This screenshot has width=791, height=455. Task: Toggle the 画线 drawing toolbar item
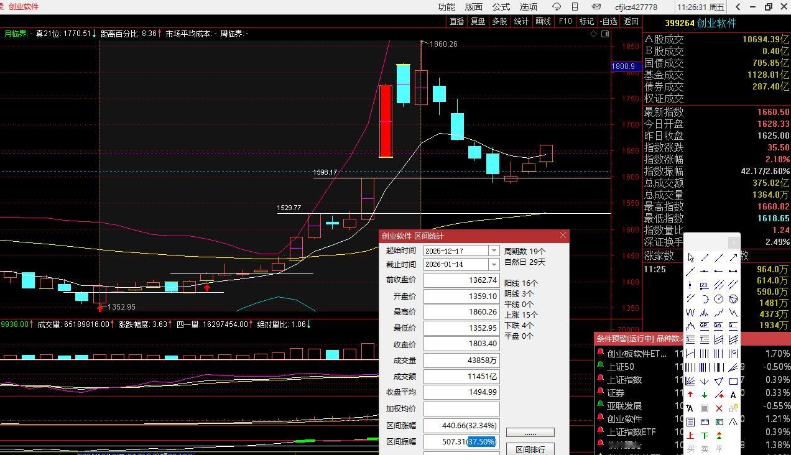pos(543,21)
